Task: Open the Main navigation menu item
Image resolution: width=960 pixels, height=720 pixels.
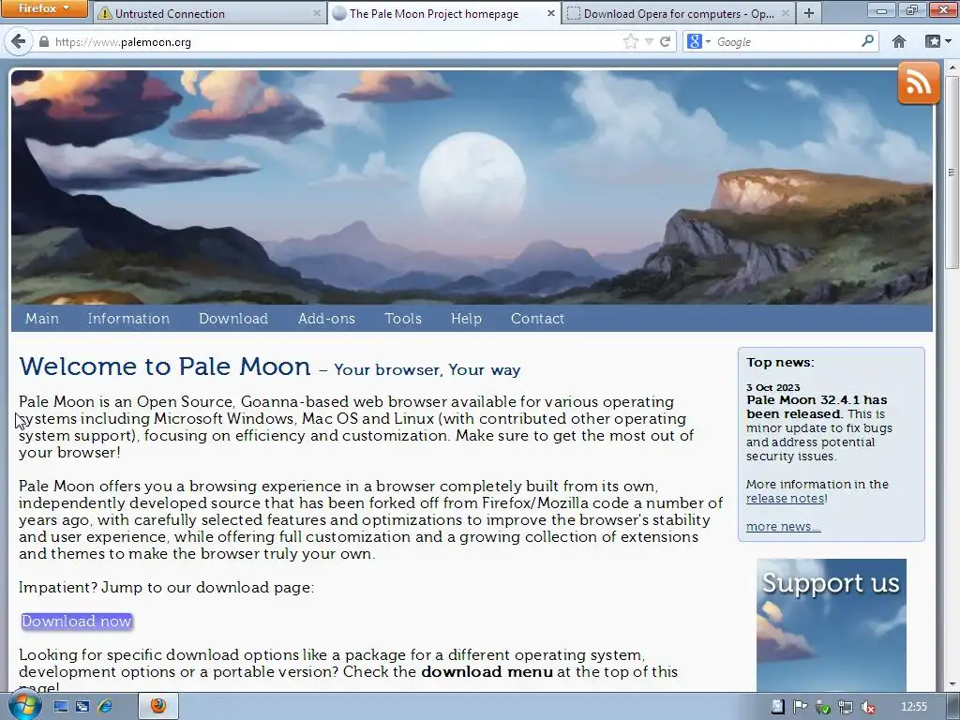Action: point(41,319)
